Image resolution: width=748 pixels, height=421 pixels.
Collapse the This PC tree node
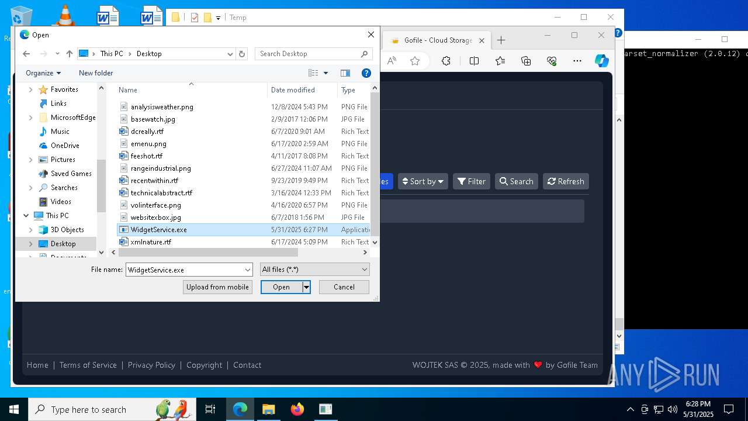coord(26,216)
